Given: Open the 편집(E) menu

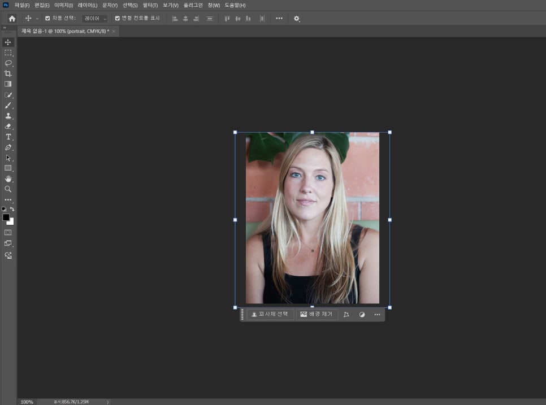Looking at the screenshot, I should point(42,5).
